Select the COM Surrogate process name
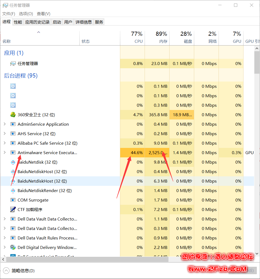The image size is (260, 279). [33, 200]
